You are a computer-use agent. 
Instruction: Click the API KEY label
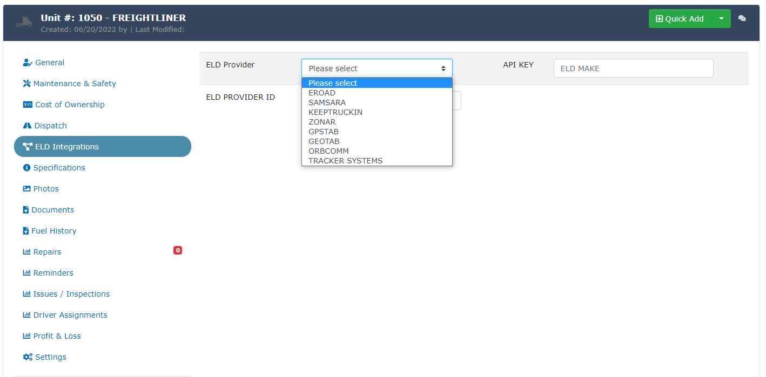pyautogui.click(x=519, y=65)
